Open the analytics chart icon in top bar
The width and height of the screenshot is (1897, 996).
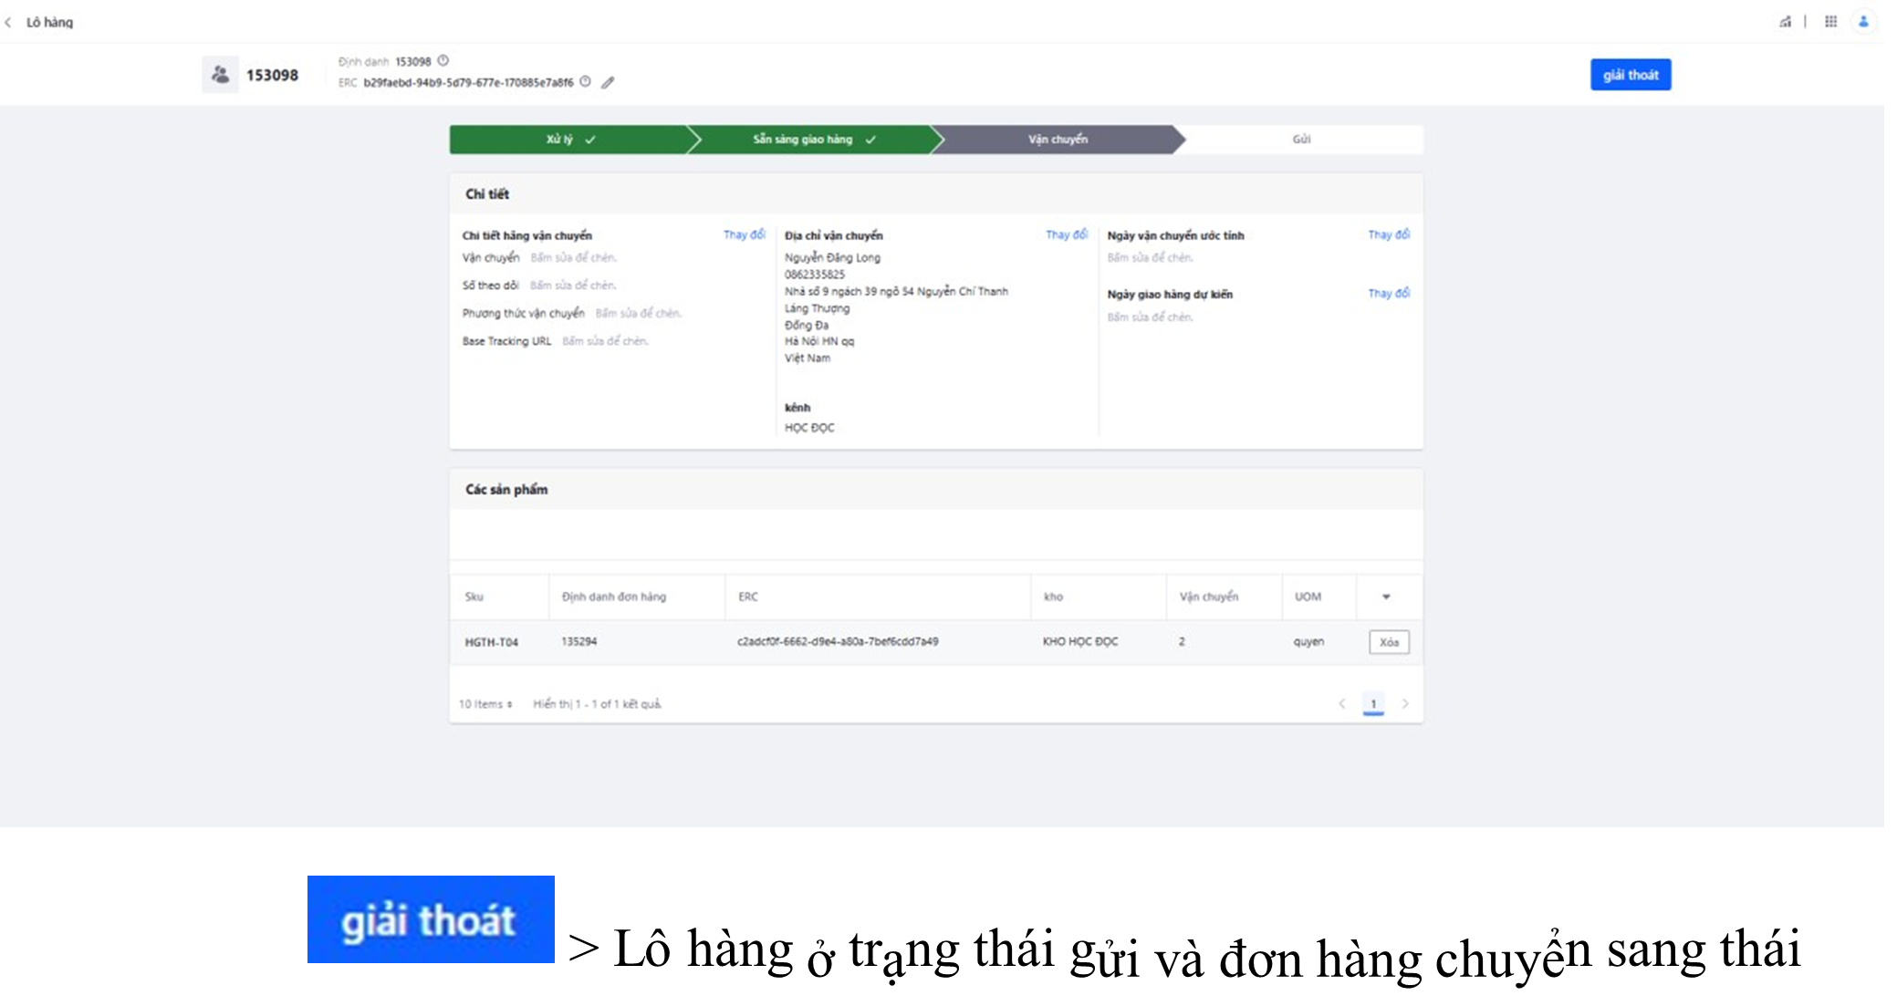1785,21
